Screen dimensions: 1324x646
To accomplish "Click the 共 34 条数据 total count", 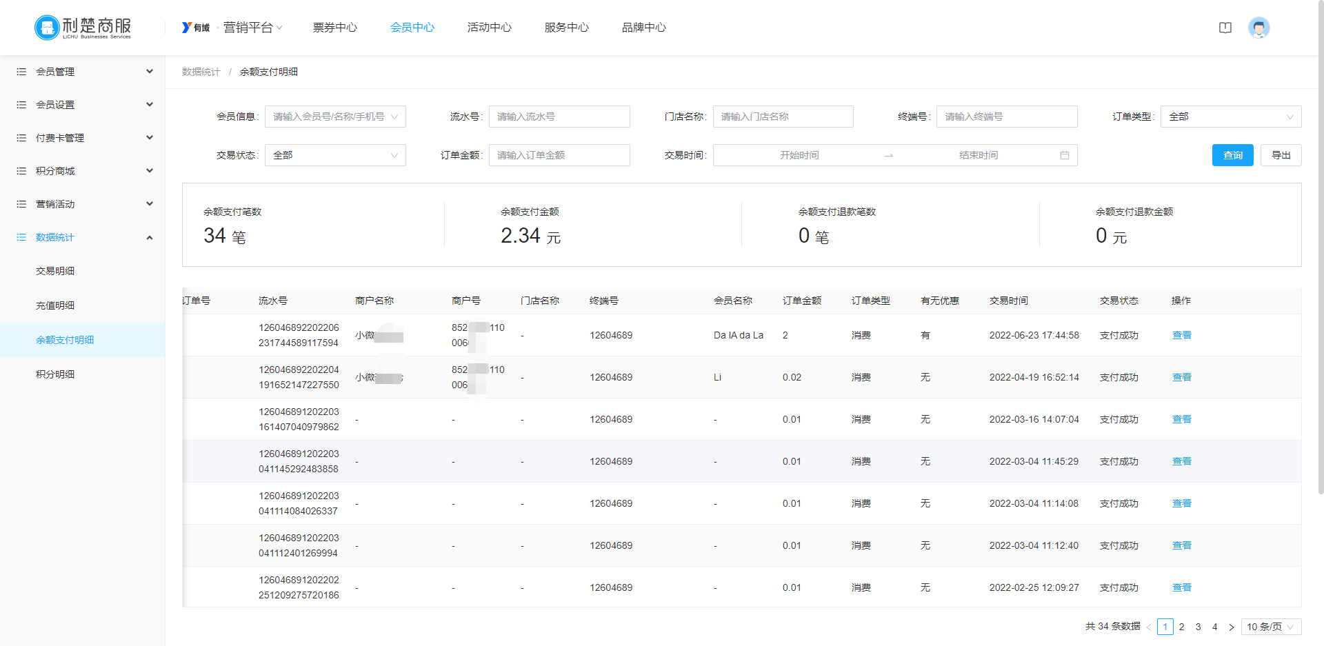I will click(x=1113, y=627).
